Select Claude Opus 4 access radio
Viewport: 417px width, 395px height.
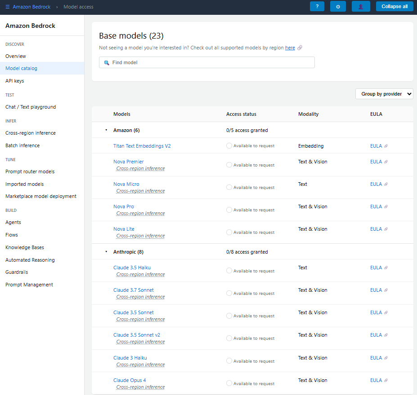coord(229,383)
